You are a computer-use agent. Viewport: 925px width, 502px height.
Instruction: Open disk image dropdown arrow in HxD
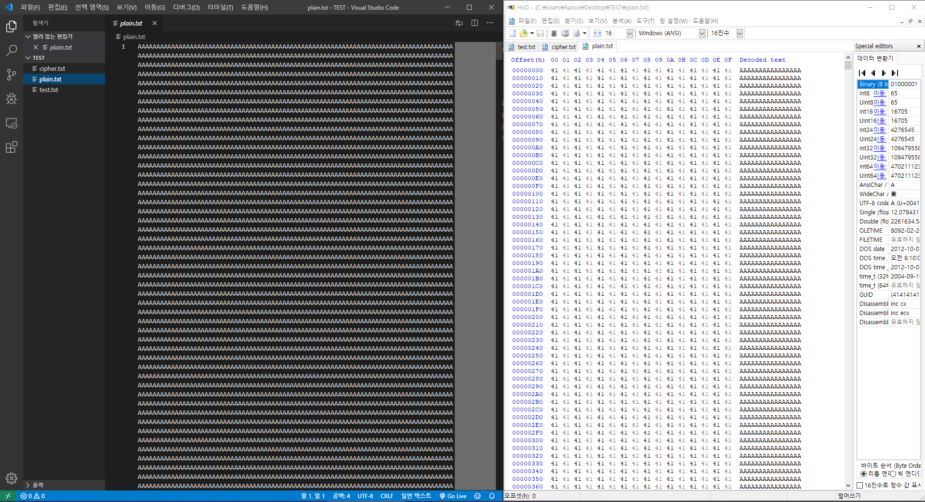pyautogui.click(x=584, y=33)
